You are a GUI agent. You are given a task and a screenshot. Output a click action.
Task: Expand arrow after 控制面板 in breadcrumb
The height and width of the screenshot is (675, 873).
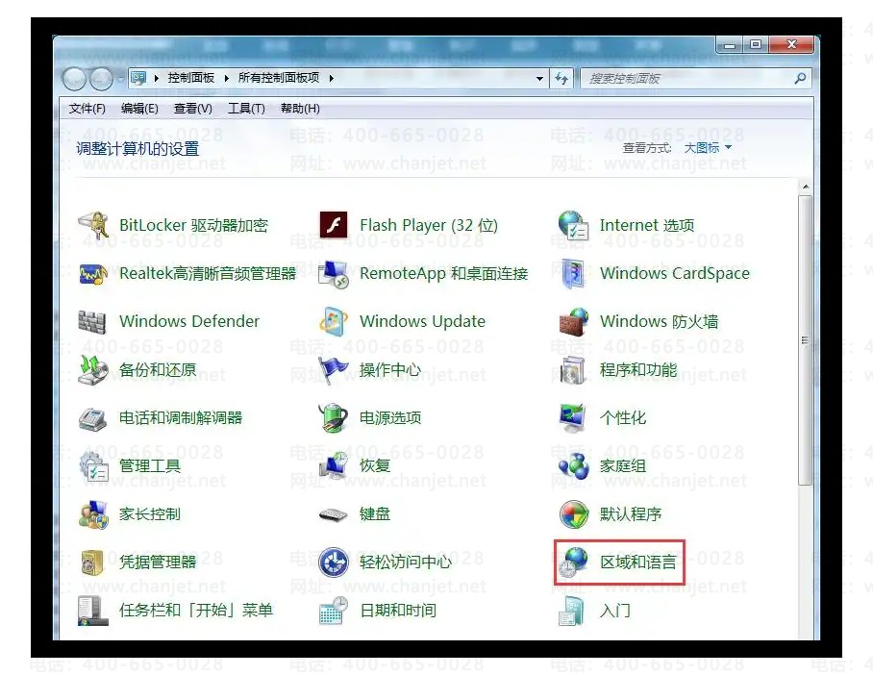coord(227,79)
